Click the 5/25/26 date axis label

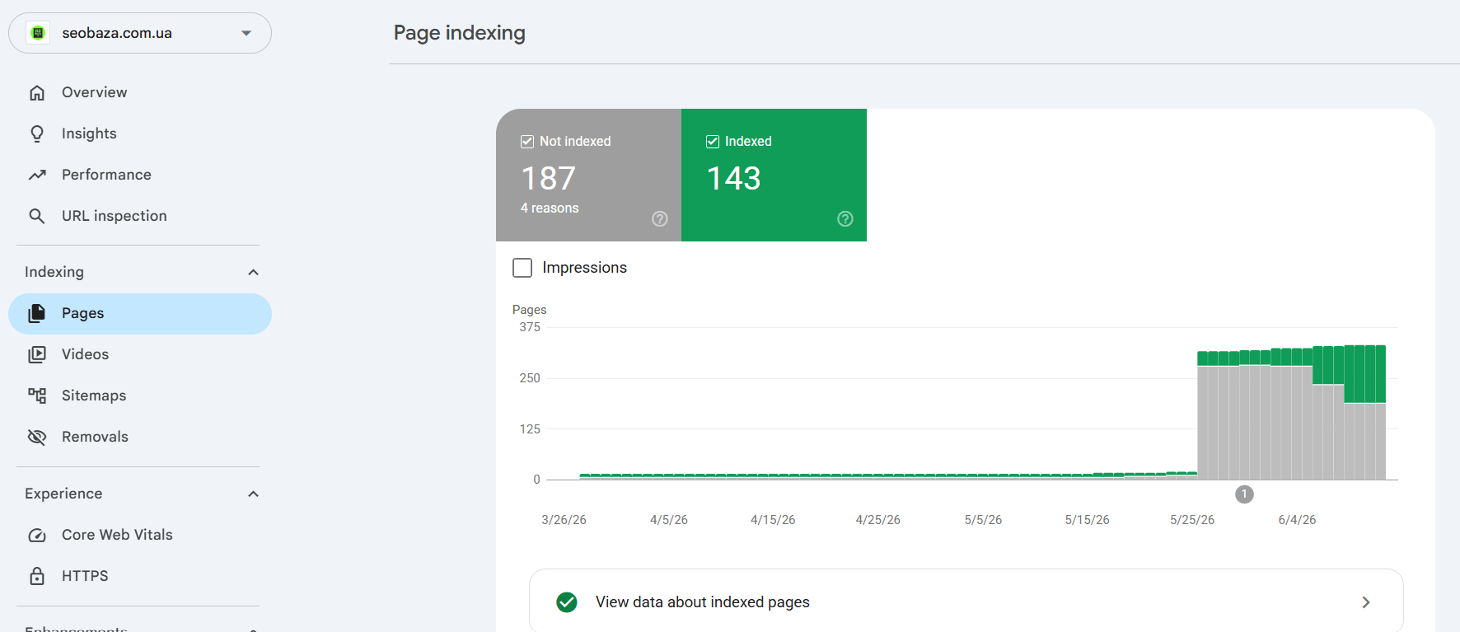[x=1192, y=520]
